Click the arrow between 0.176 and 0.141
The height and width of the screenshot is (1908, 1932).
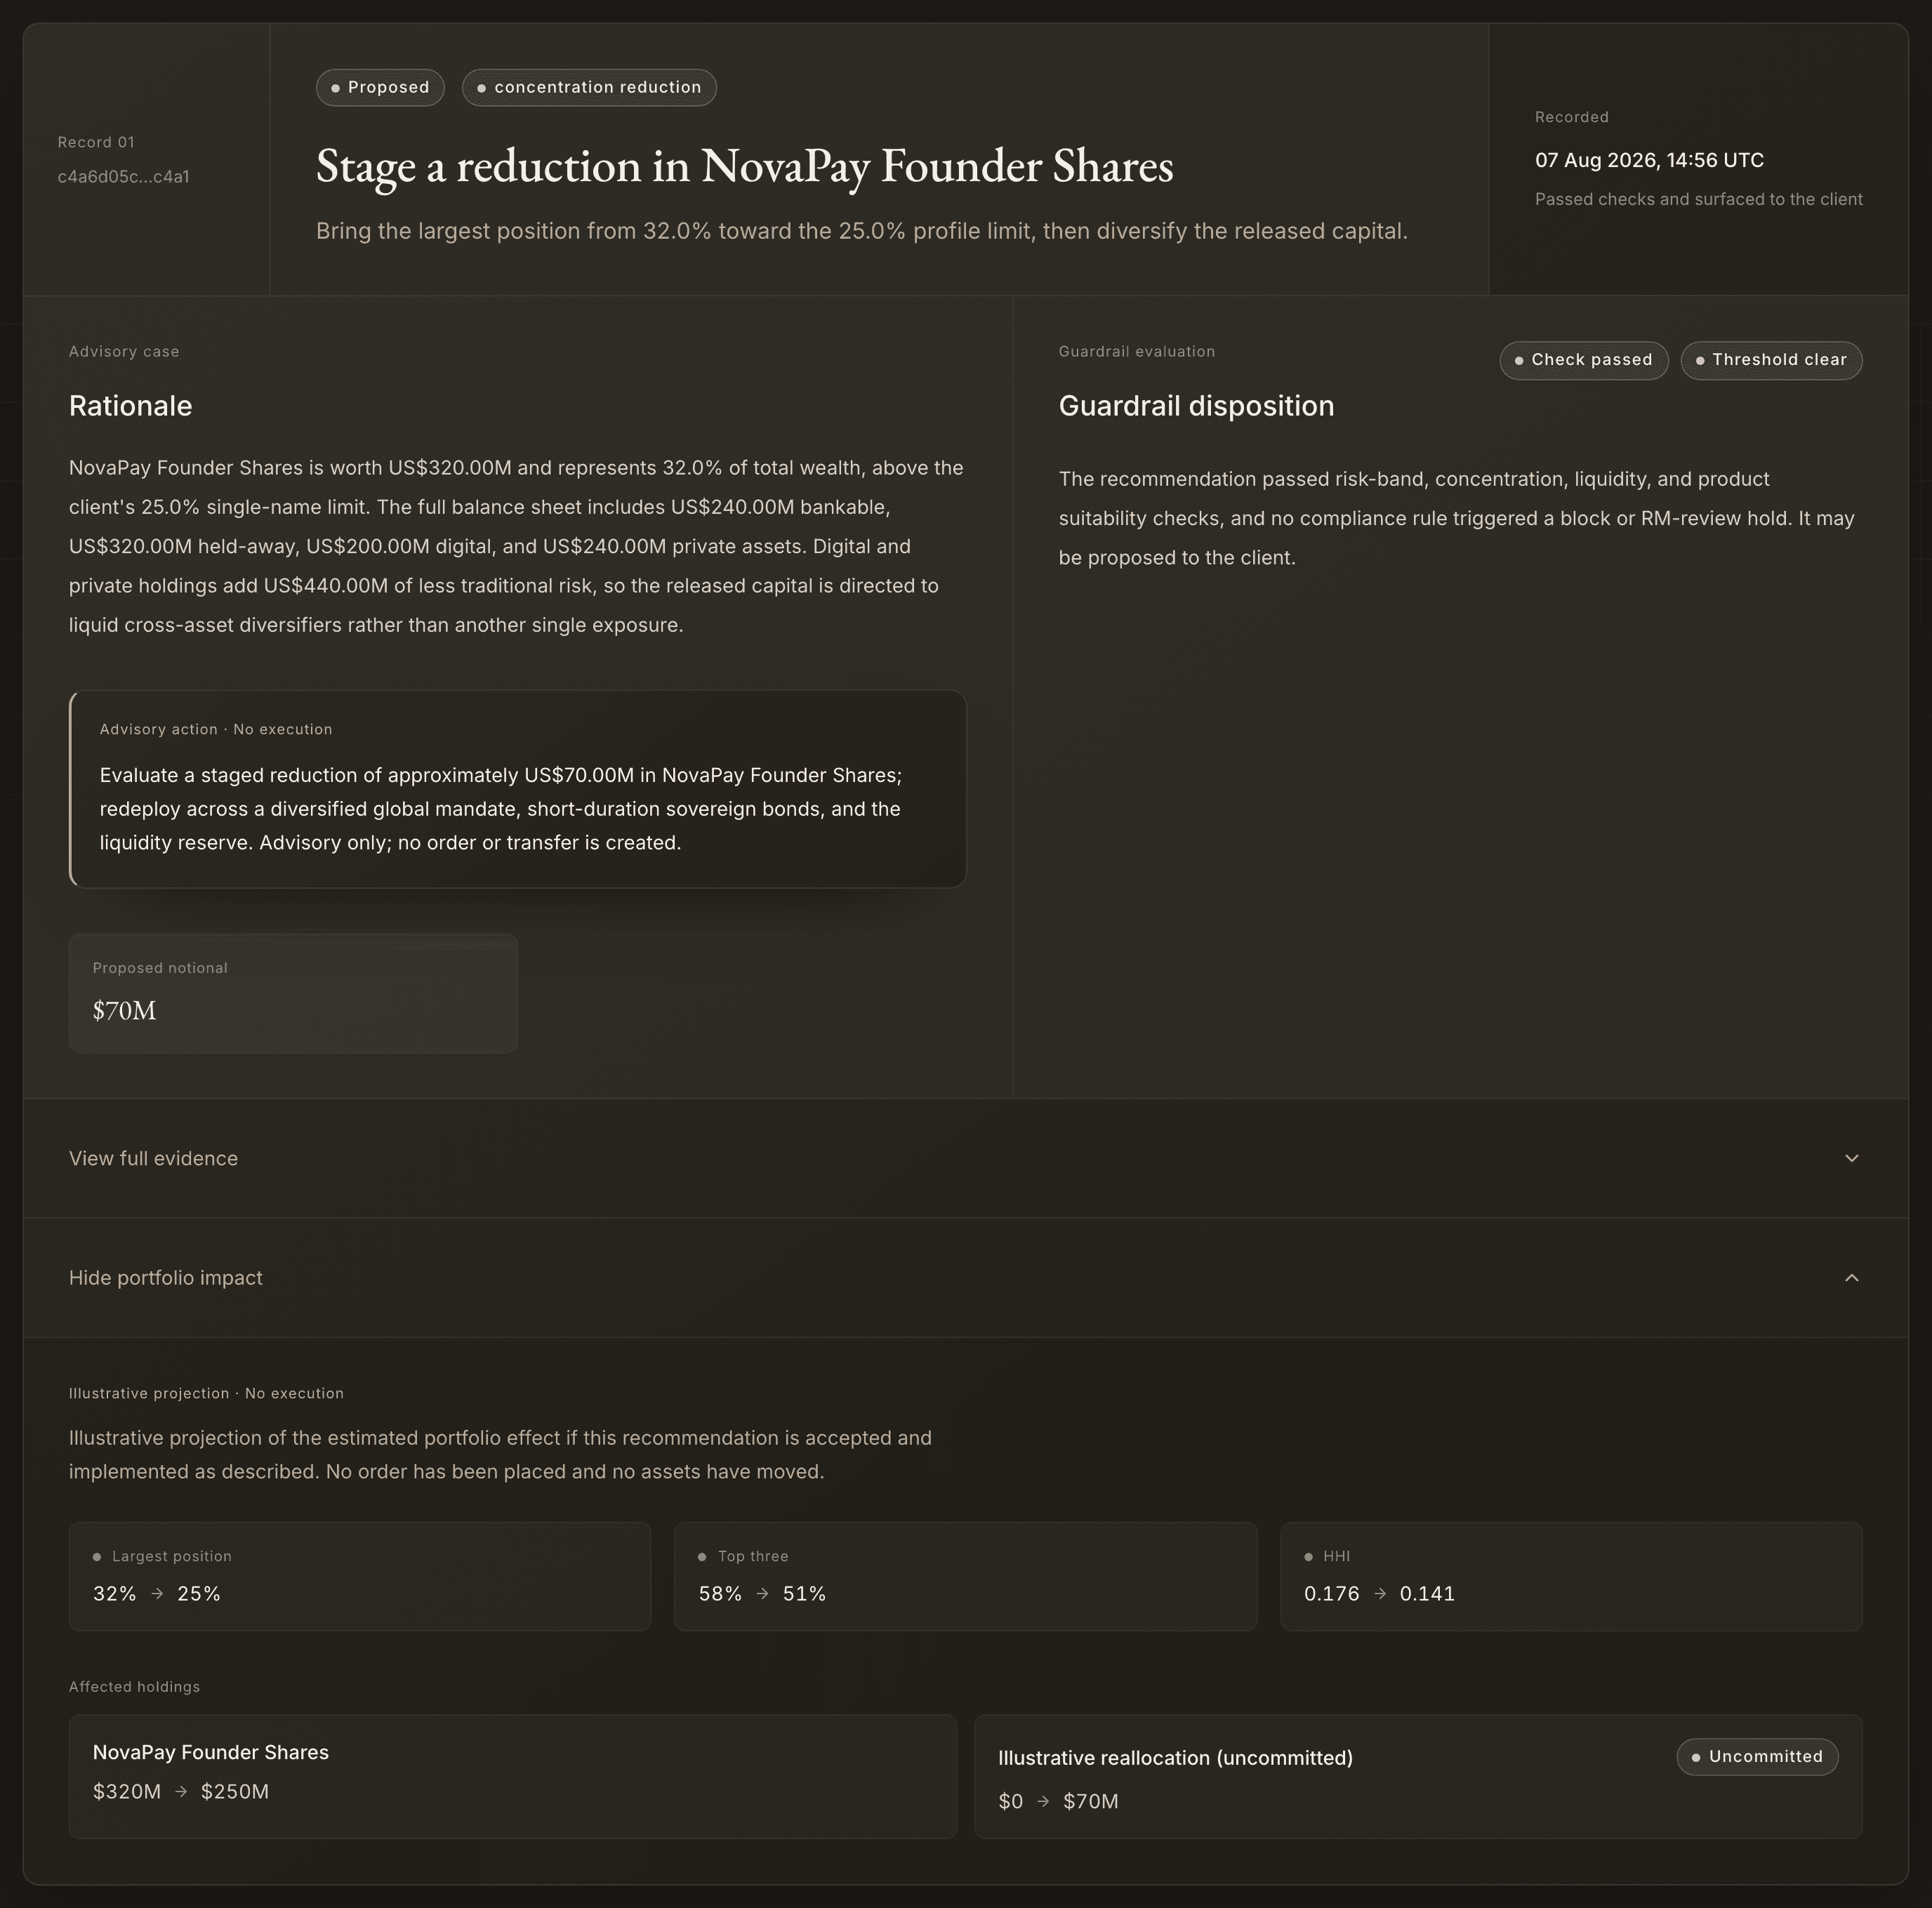pos(1380,1594)
